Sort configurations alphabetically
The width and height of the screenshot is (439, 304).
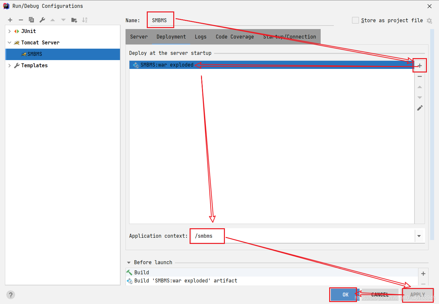click(x=85, y=20)
